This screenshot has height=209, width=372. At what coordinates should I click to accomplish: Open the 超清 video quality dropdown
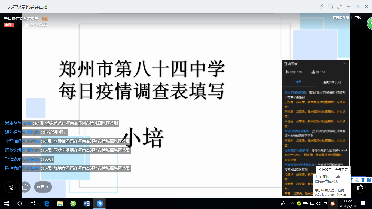[x=43, y=187]
